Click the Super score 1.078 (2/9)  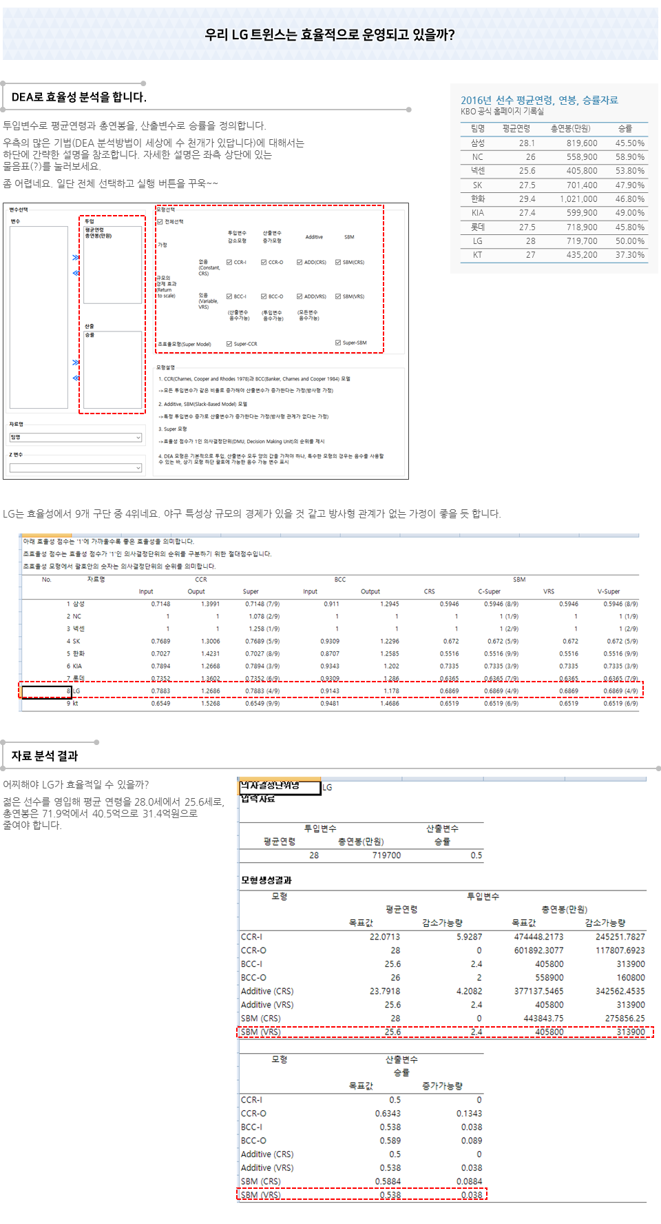264,617
